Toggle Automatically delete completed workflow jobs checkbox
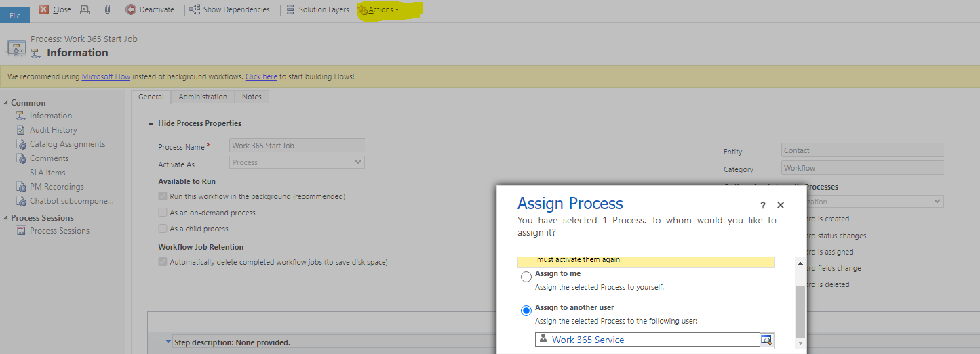The height and width of the screenshot is (354, 980). tap(163, 262)
